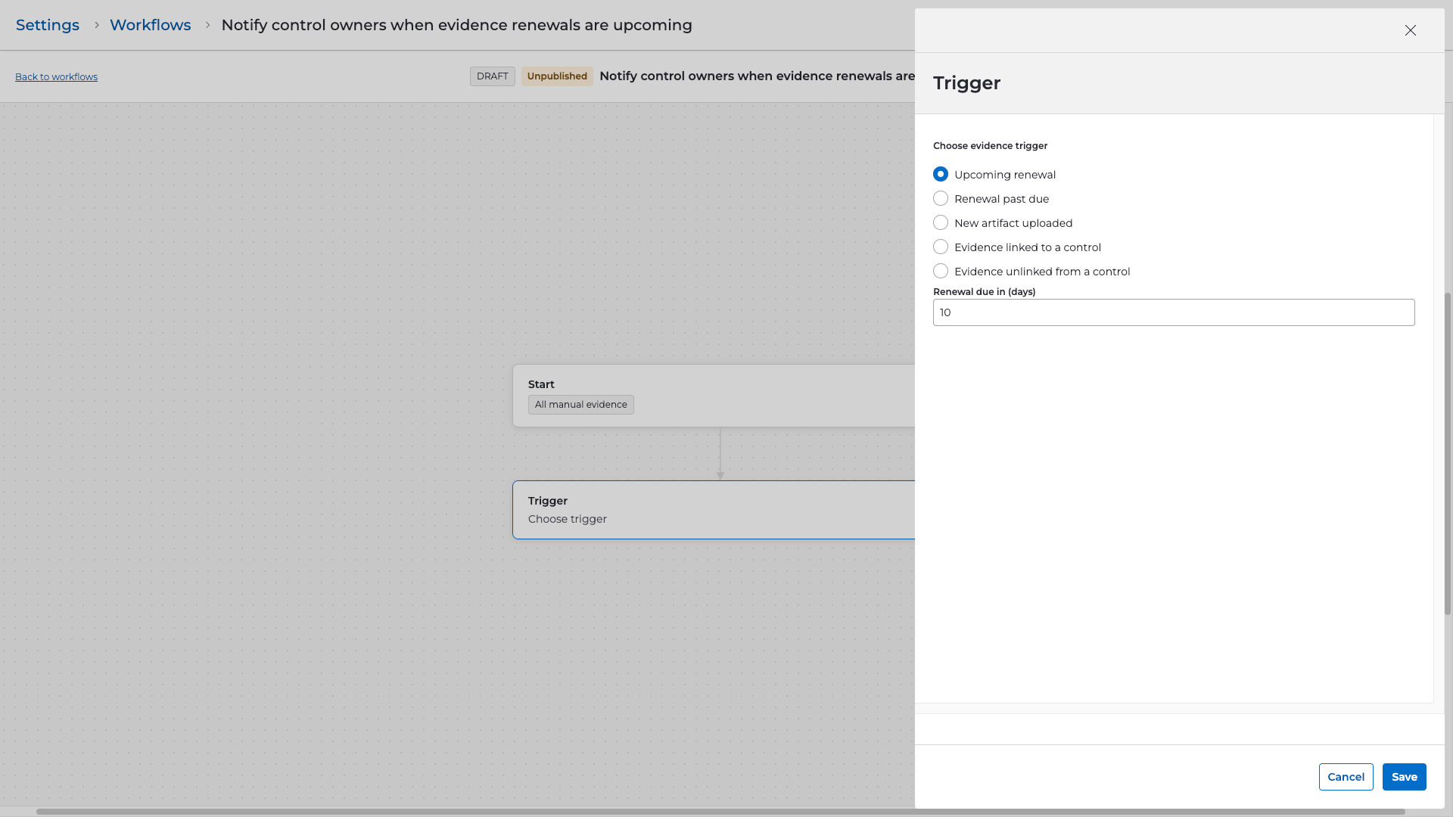The height and width of the screenshot is (817, 1453).
Task: Close the Trigger side panel
Action: 1410,30
